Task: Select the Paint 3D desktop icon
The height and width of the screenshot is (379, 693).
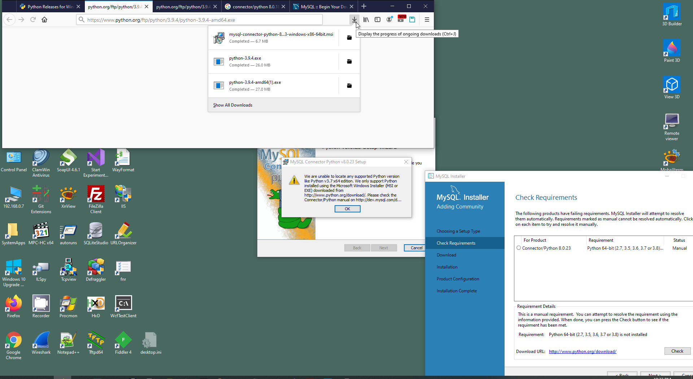Action: [x=672, y=51]
